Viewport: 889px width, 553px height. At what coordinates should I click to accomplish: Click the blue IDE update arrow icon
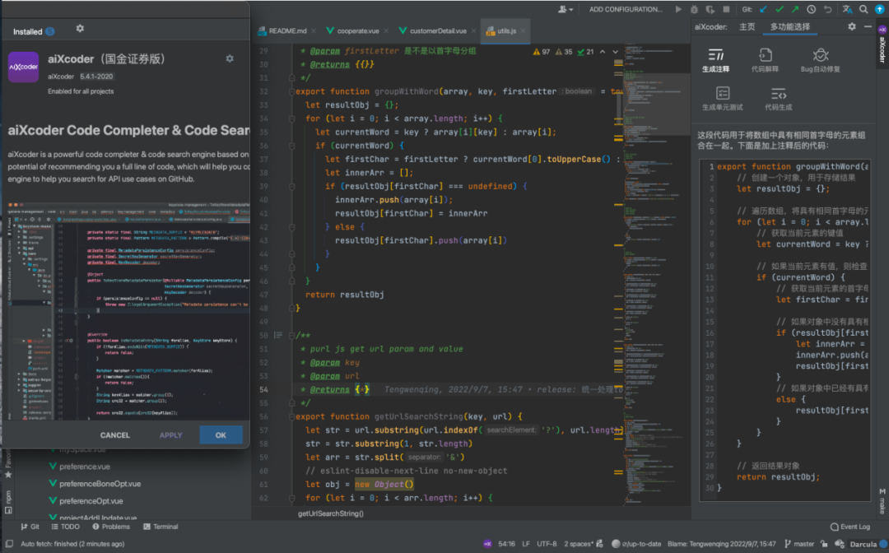point(880,9)
